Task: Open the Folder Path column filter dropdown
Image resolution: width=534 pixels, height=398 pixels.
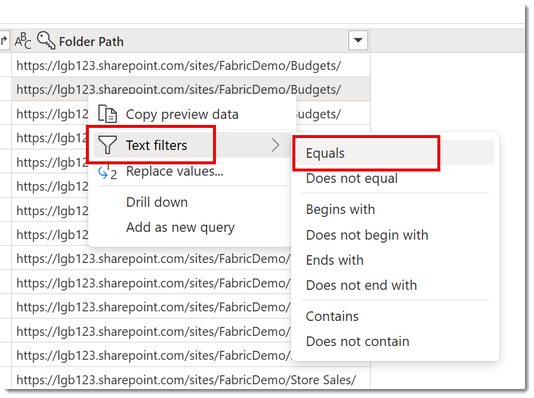Action: (x=358, y=41)
